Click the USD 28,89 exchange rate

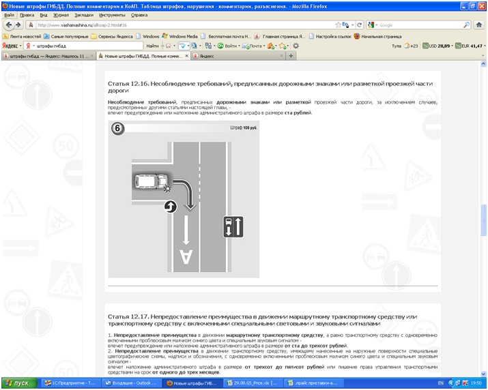click(435, 46)
